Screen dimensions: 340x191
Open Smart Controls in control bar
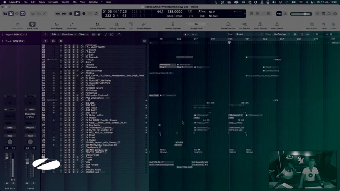33,14
